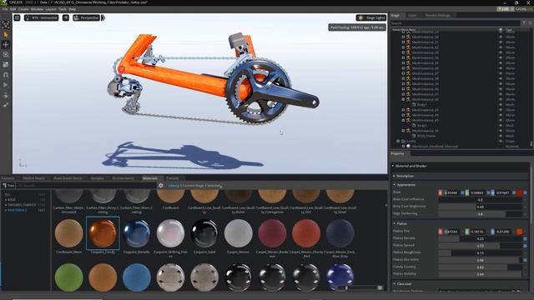
Task: Select the Carpet_Woven_Cherry_Red material thumbnail
Action: click(x=306, y=233)
